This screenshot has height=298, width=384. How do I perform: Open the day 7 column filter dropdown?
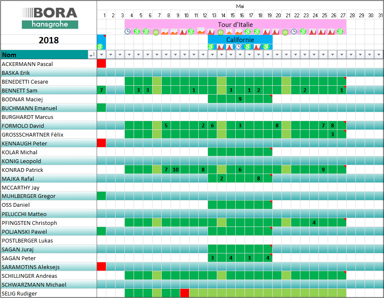pyautogui.click(x=157, y=55)
